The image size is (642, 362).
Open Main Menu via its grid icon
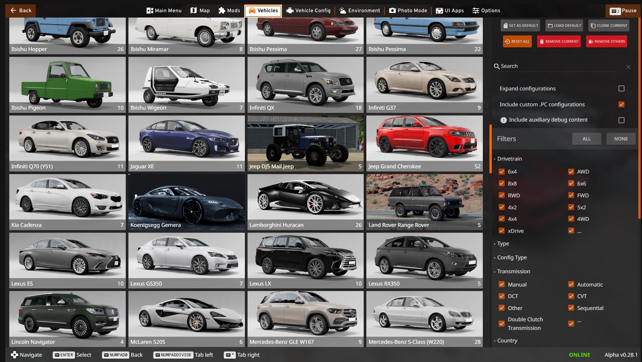[150, 11]
